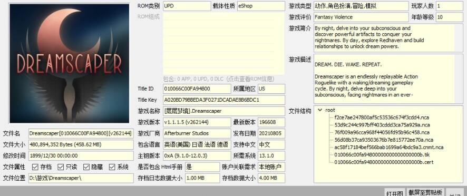Click the 载体性质 field showing eShop
The width and height of the screenshot is (467, 196).
261,6
